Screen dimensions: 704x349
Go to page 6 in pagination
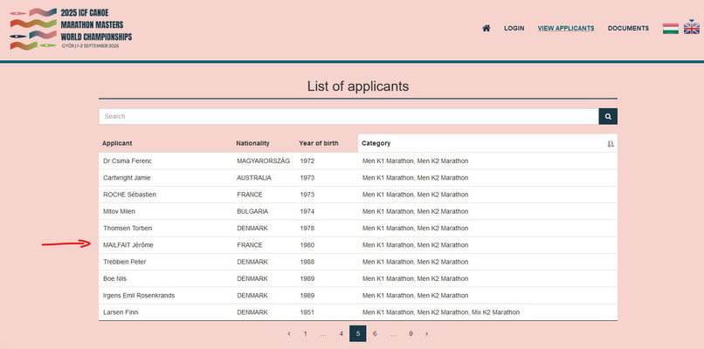375,333
